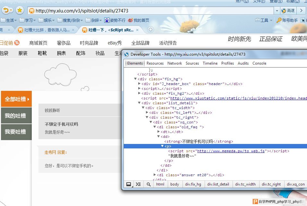Image resolution: width=307 pixels, height=206 pixels.
Task: Switch to Resources tab in Developer Tools
Action: tap(155, 63)
